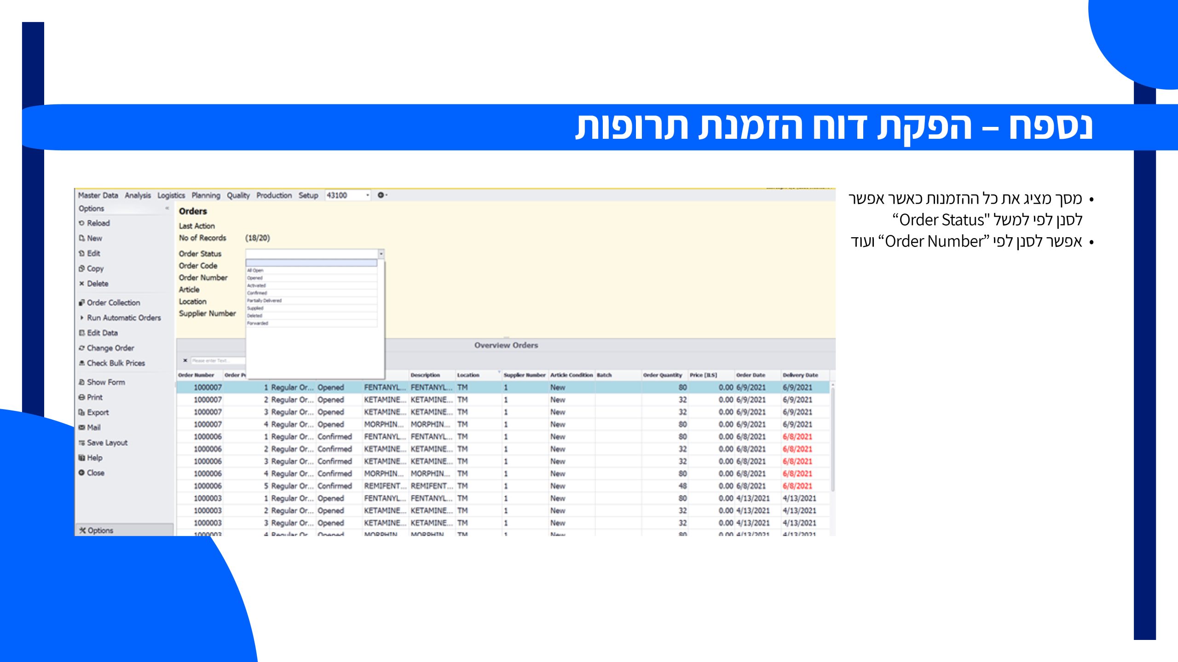Open the Production menu

[x=274, y=195]
